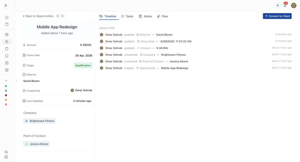Open the user avatar in top-right corner
The height and width of the screenshot is (162, 300).
coord(294,6)
